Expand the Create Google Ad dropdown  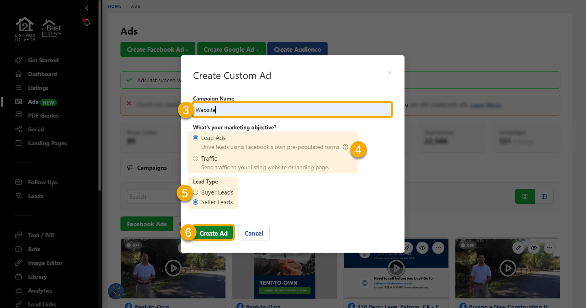pyautogui.click(x=231, y=49)
